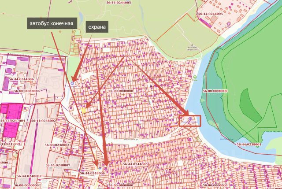
Task: Click the 'автобус конечная' label box
Action: point(52,23)
